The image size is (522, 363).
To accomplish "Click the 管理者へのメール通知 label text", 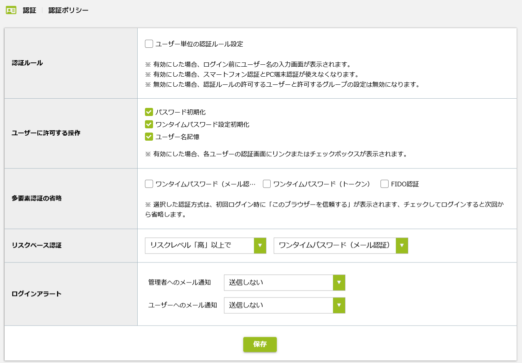I will point(180,282).
